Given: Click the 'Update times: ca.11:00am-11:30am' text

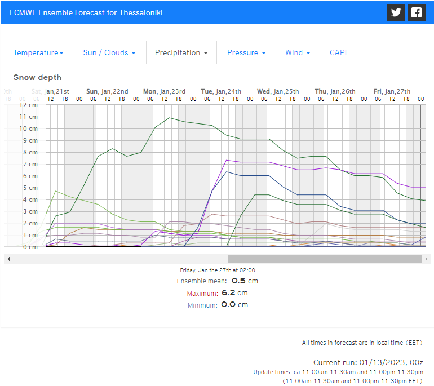Looking at the screenshot, I should (x=338, y=372).
